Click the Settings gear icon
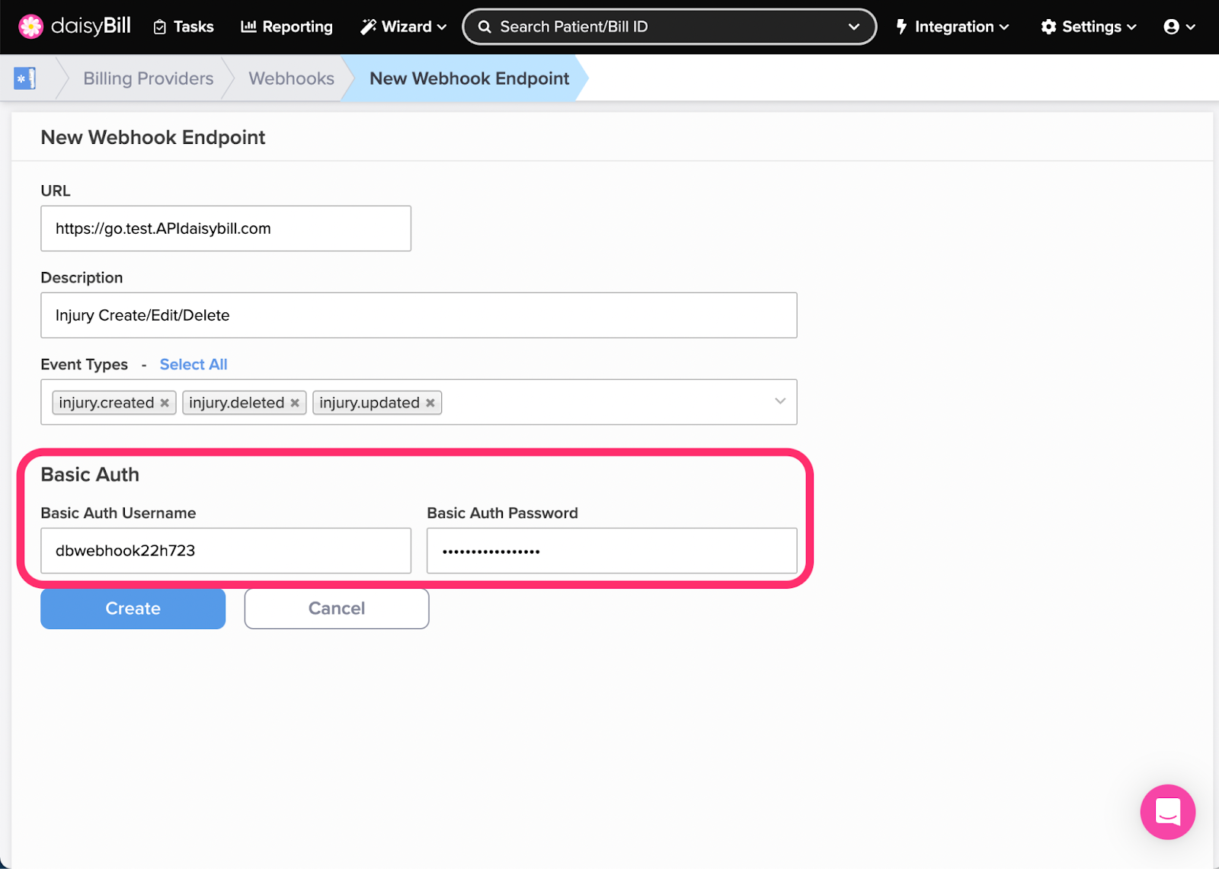This screenshot has height=869, width=1219. point(1048,27)
